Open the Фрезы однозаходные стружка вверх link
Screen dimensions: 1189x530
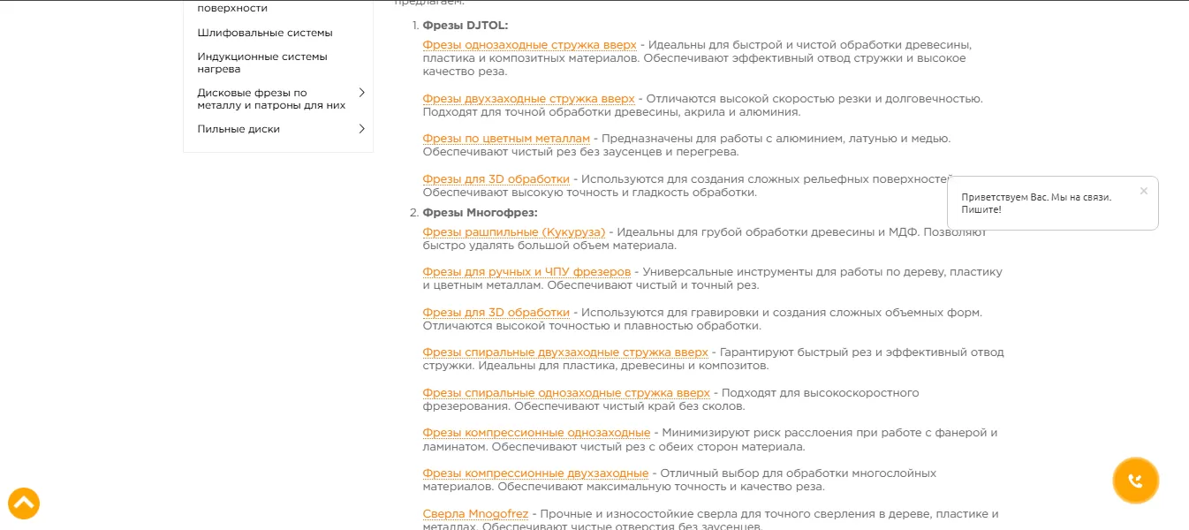pos(529,45)
